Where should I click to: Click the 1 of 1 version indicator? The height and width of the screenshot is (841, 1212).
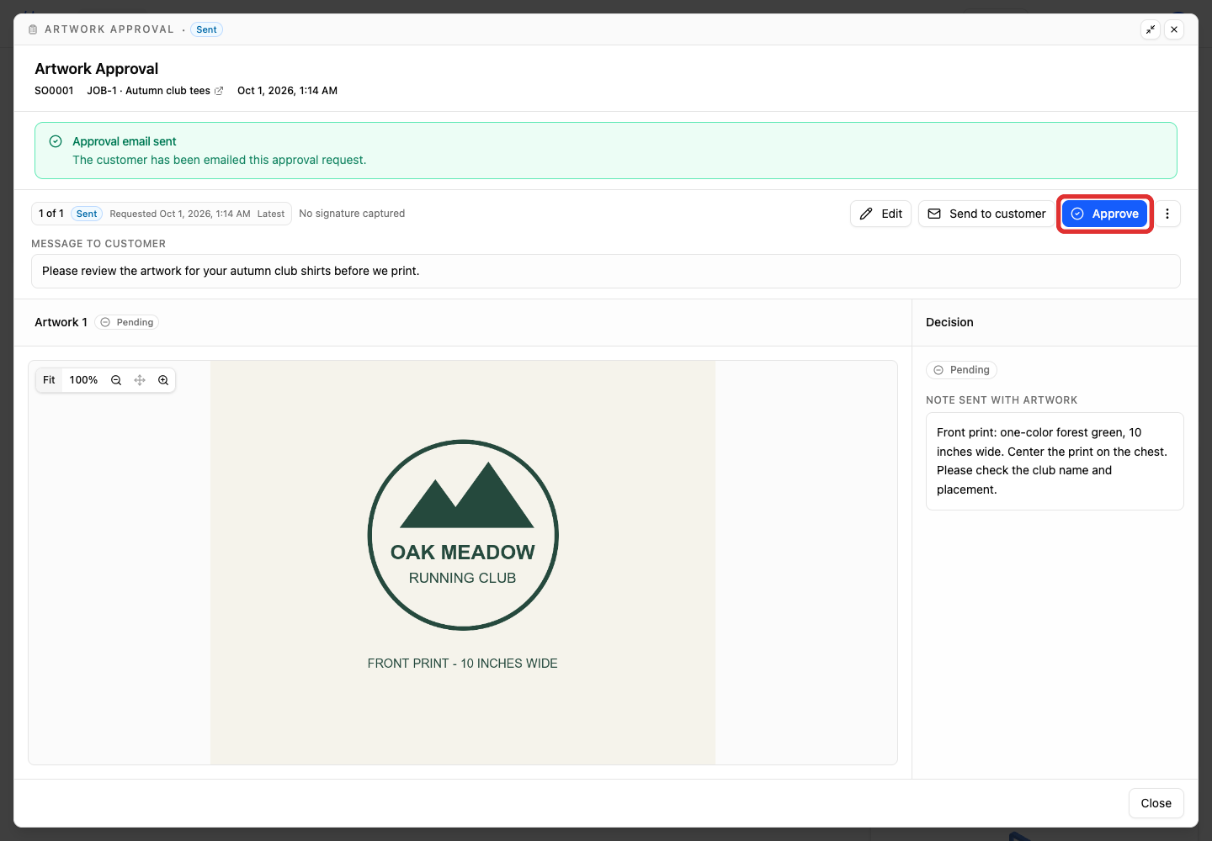coord(51,214)
